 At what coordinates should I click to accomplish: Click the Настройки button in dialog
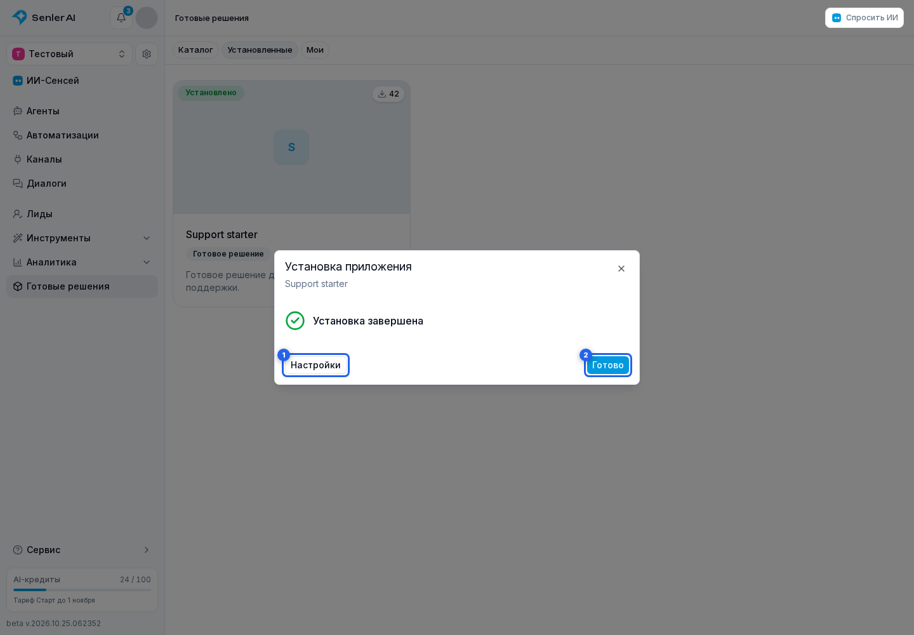[315, 365]
